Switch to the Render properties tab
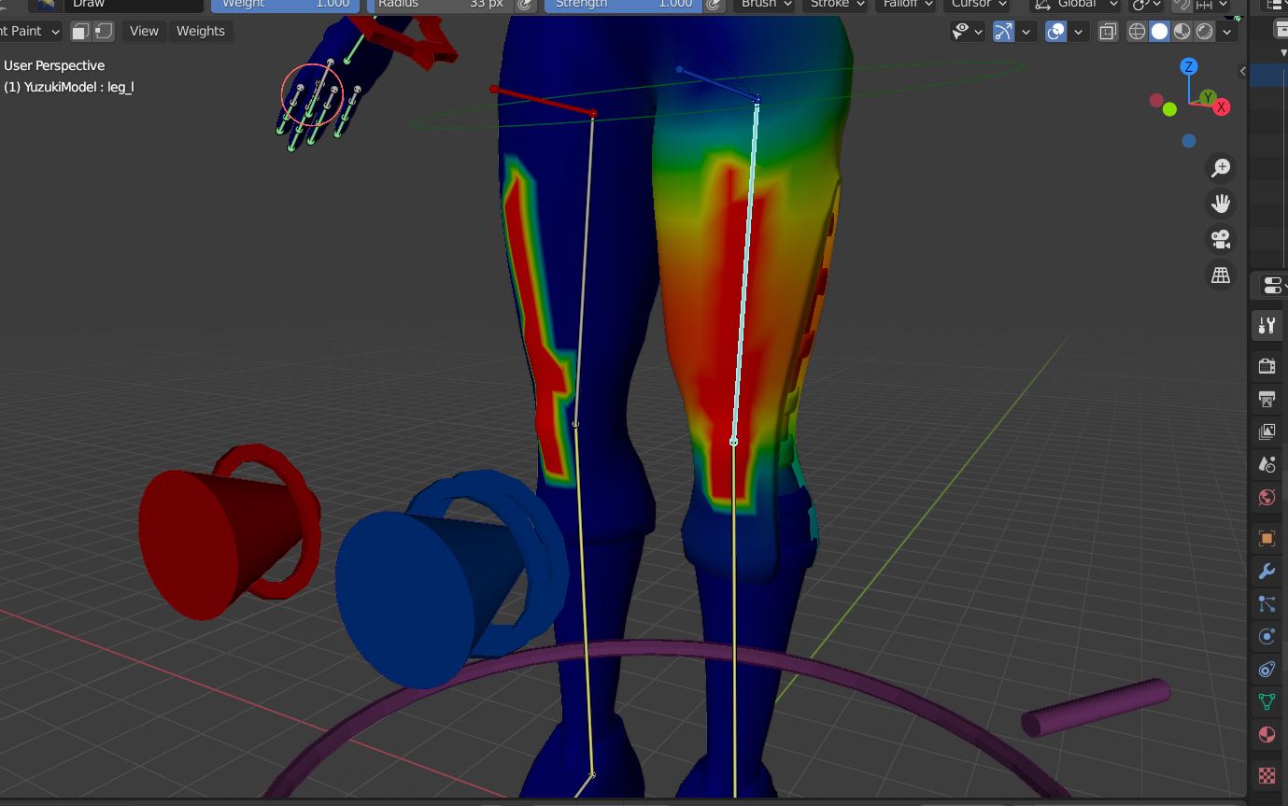 point(1266,365)
